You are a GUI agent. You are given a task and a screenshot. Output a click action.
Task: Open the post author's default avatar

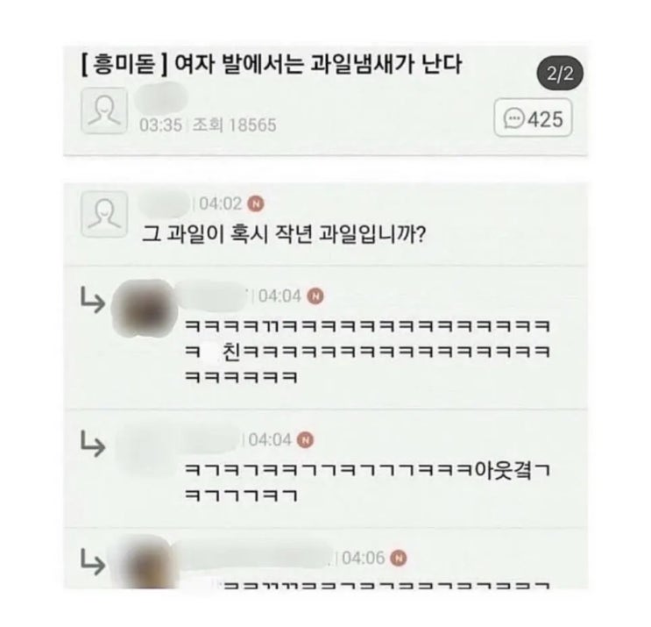(103, 110)
